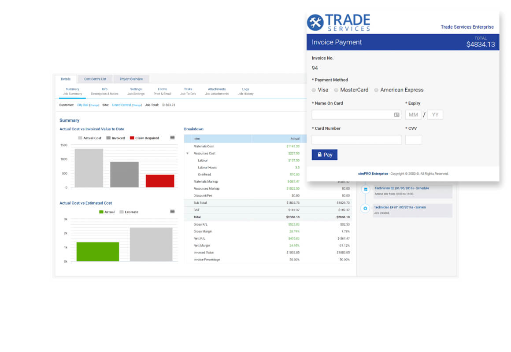Viewport: 511px width, 352px height.
Task: Select the MasterCard payment method
Action: (336, 90)
